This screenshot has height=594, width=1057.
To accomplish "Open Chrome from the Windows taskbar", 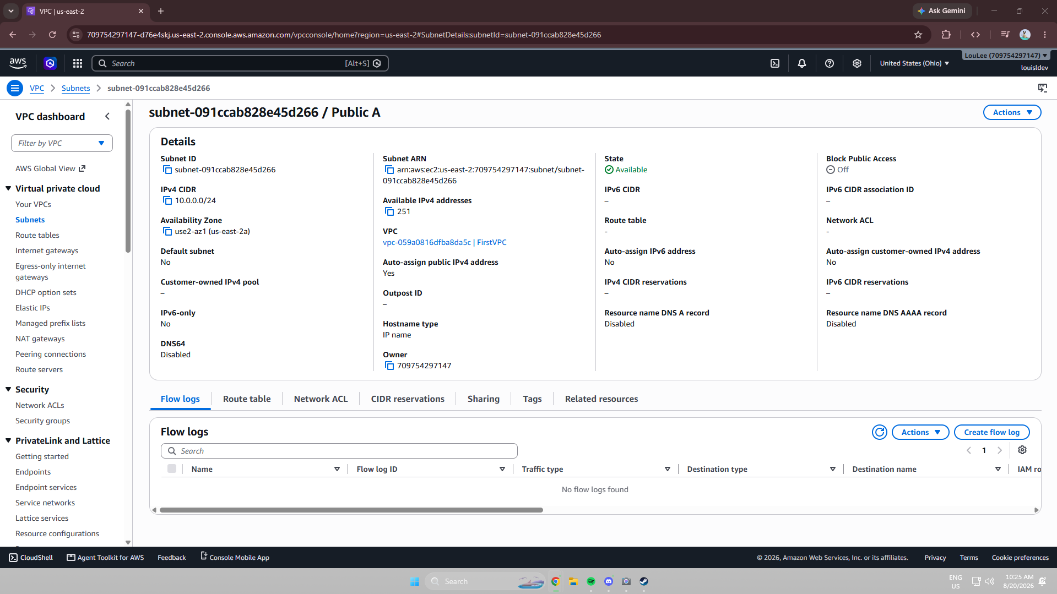I will click(556, 581).
